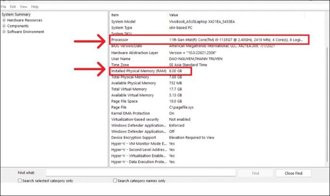The image size is (330, 196).
Task: Tick Search category names only checkbox
Action: (115, 180)
